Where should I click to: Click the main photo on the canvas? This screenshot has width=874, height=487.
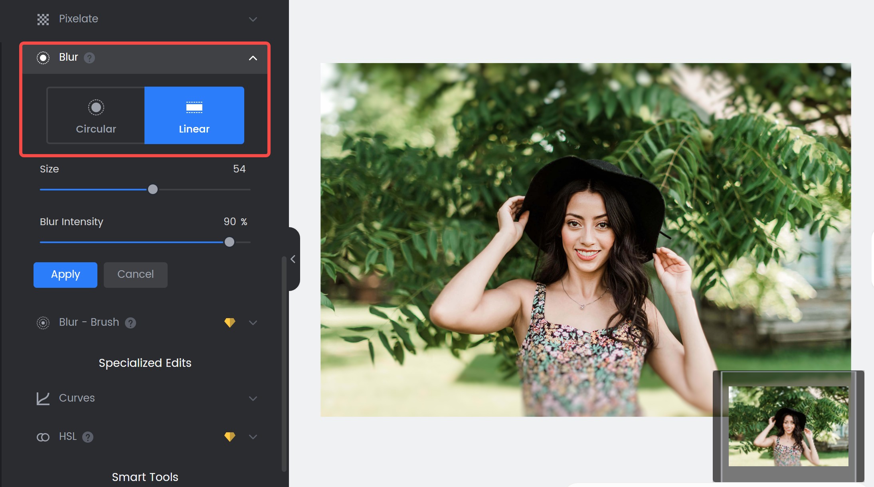(585, 240)
